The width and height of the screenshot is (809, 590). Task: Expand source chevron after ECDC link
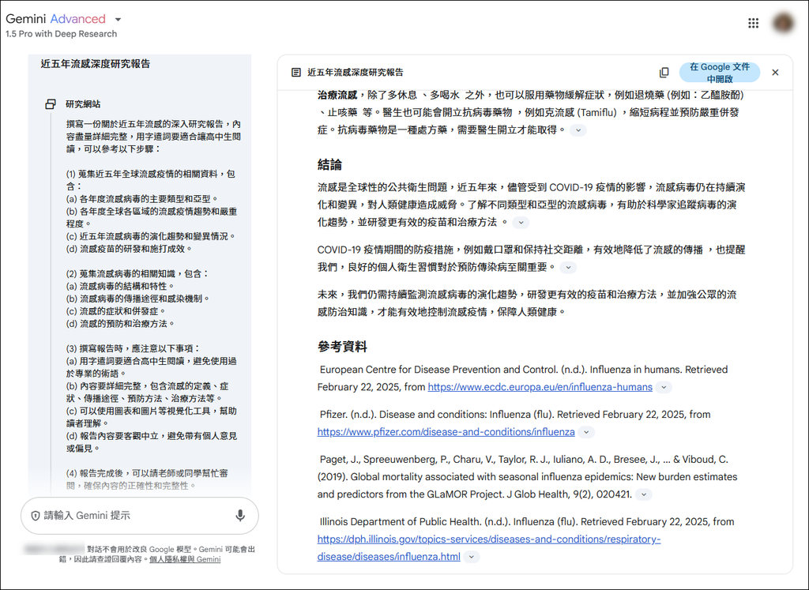pyautogui.click(x=664, y=387)
